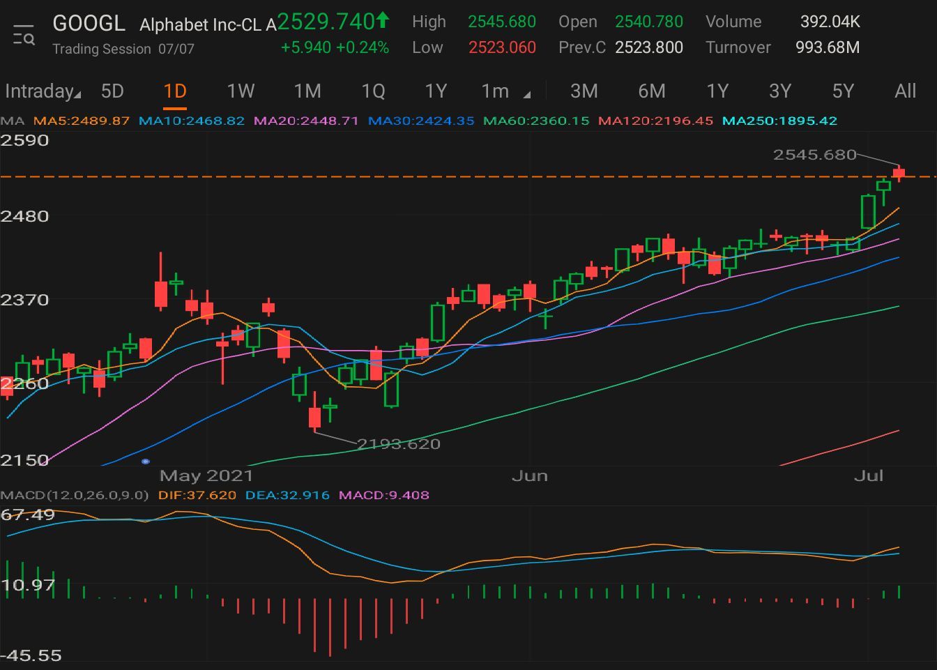Viewport: 937px width, 670px height.
Task: Select the GOOGL ticker symbol
Action: tap(89, 23)
